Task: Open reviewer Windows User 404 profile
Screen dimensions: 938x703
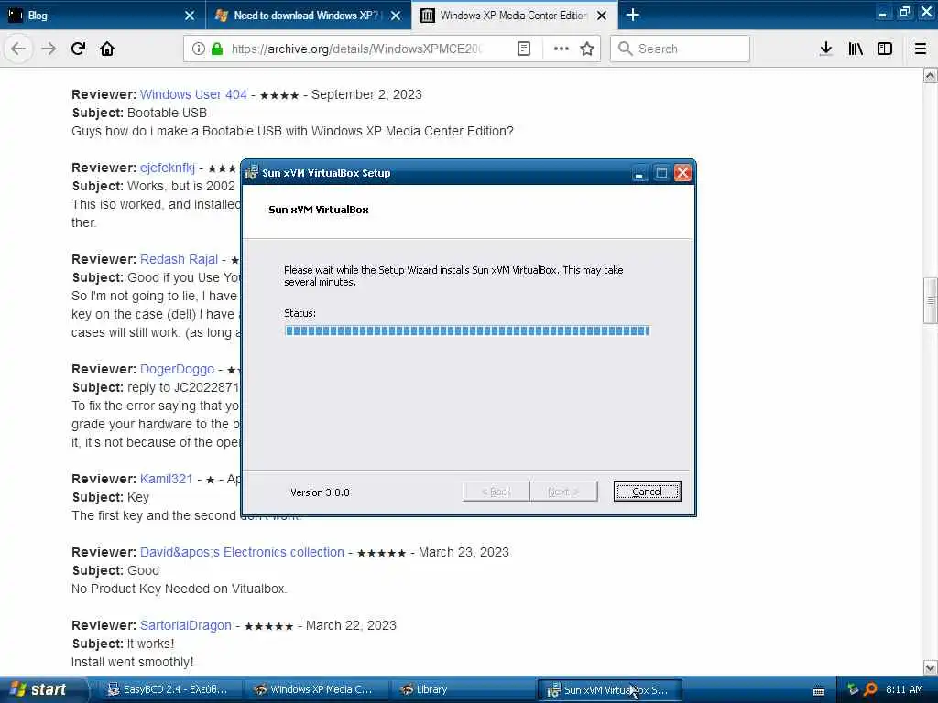Action: 193,94
